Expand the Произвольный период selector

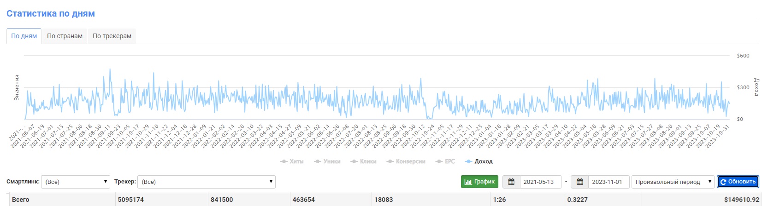(x=673, y=182)
